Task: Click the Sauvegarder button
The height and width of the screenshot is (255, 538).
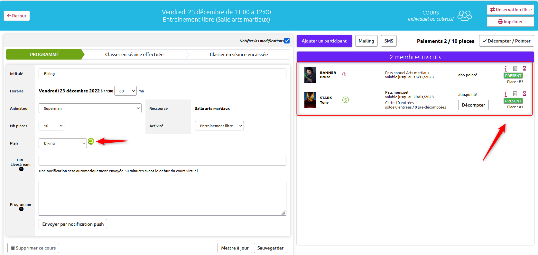Action: [x=271, y=248]
